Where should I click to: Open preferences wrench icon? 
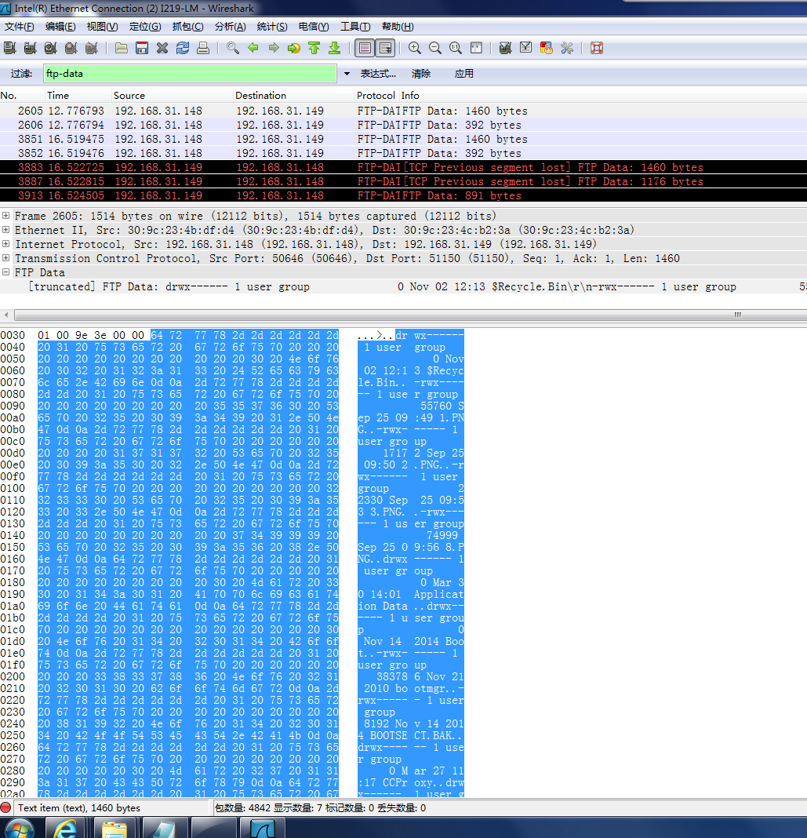pyautogui.click(x=567, y=48)
